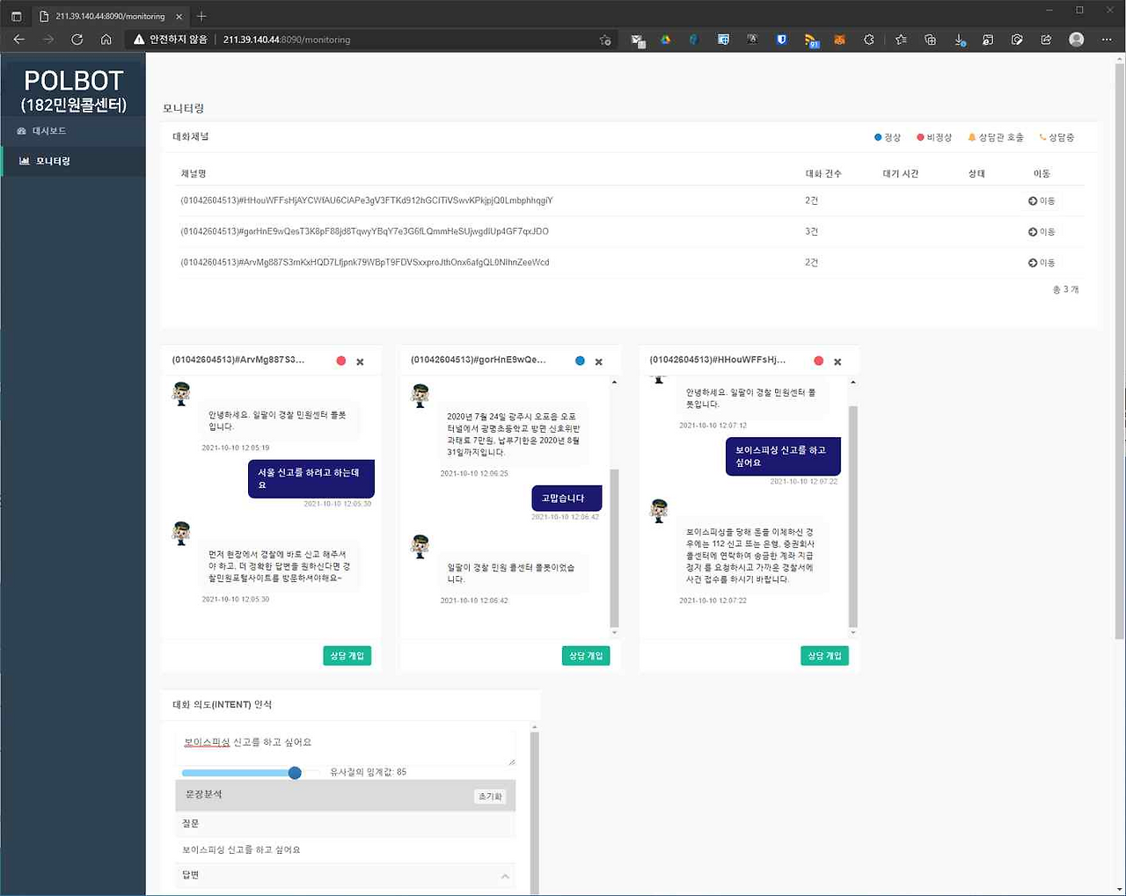The image size is (1126, 896).
Task: Click 상담 개입 in the #HHouWFFsHj chat
Action: [825, 656]
